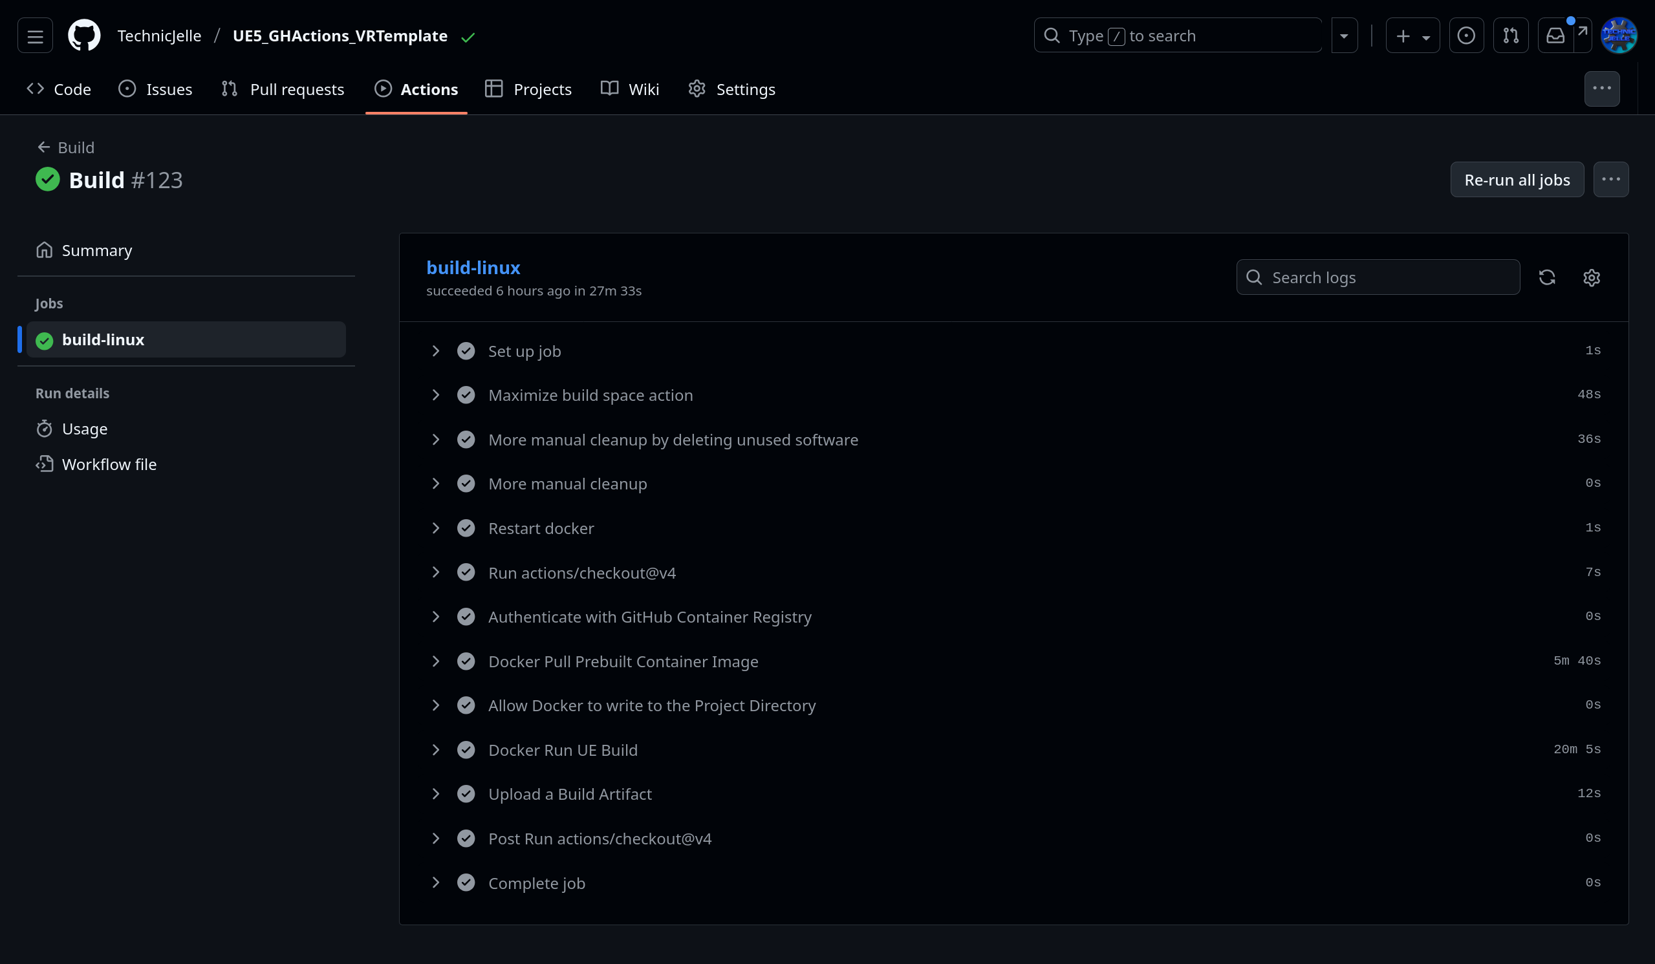The image size is (1655, 964).
Task: Click the user avatar in the corner
Action: 1618,36
